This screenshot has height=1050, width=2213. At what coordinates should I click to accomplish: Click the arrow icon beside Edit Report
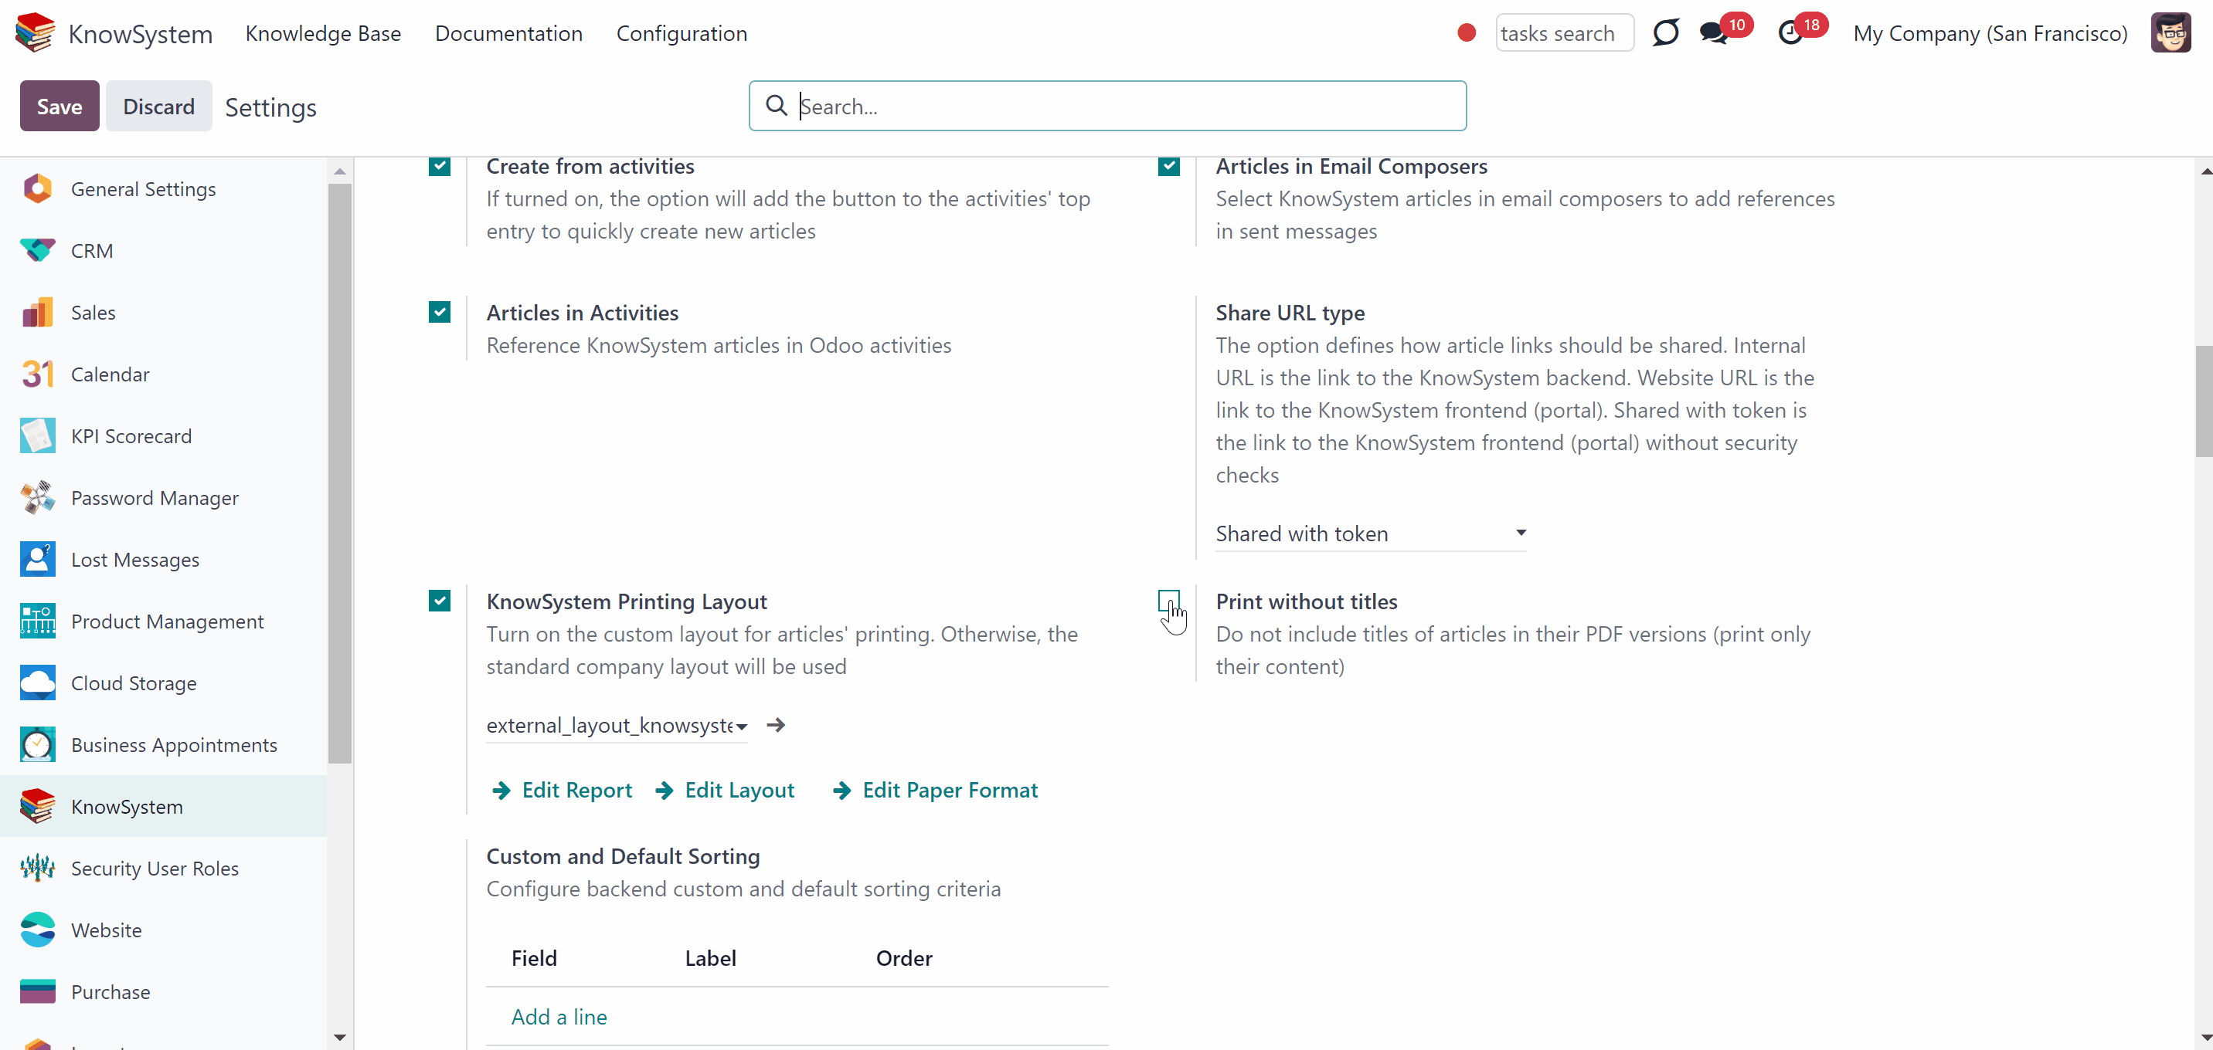click(x=501, y=791)
